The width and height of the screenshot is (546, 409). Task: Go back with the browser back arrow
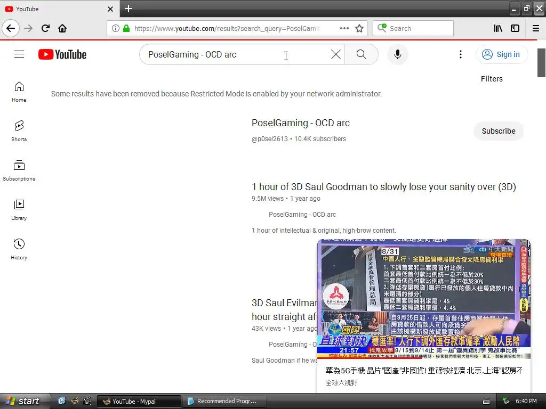tap(11, 28)
